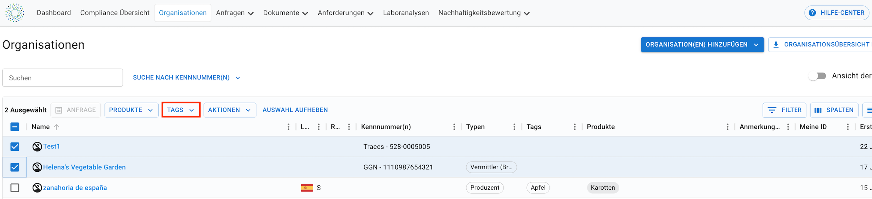The height and width of the screenshot is (199, 872).
Task: Click the Spain flag icon
Action: pyautogui.click(x=307, y=188)
